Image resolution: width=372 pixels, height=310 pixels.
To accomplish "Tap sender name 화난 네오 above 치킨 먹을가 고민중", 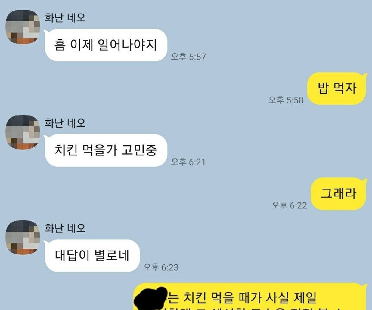I will pyautogui.click(x=65, y=123).
